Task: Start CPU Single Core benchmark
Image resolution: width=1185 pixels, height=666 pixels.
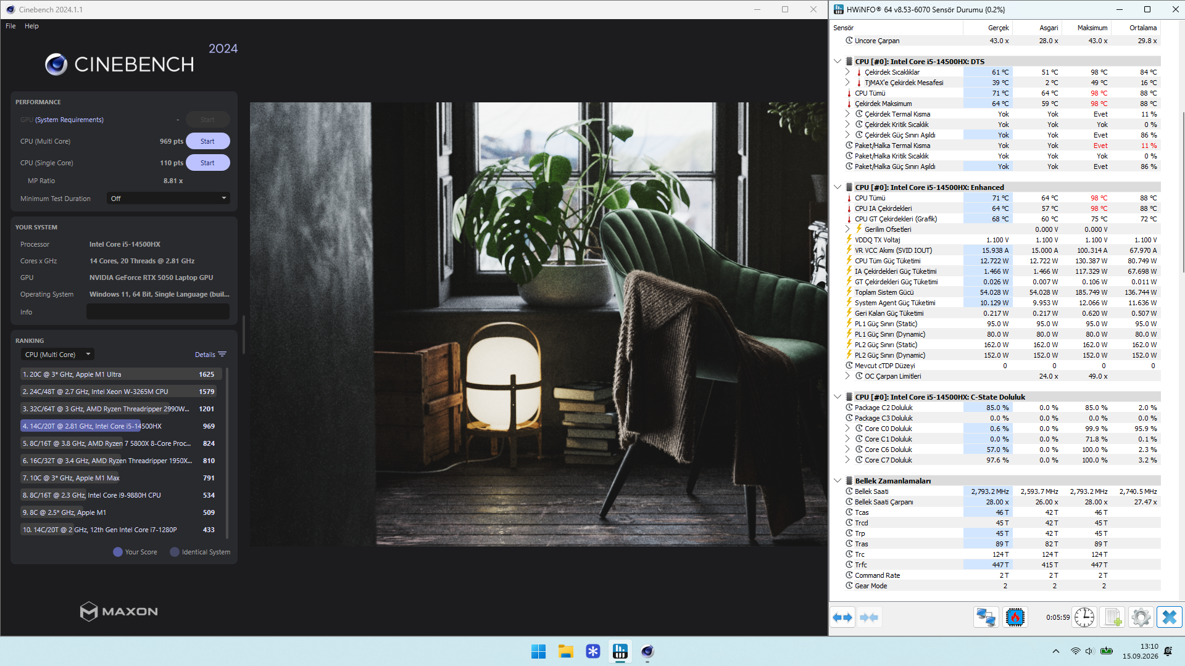Action: (207, 163)
